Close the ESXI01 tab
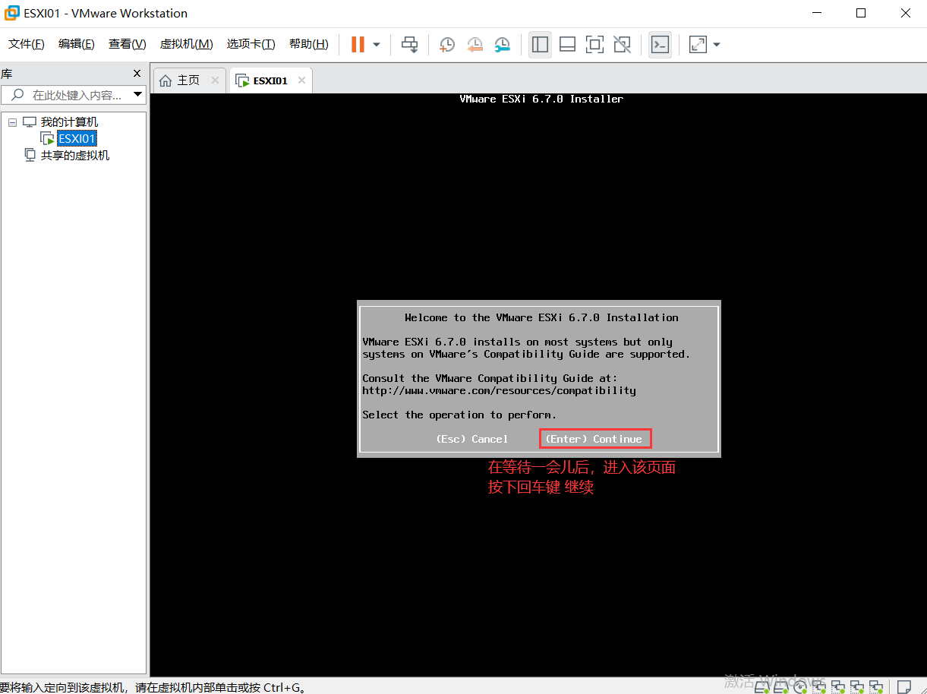The width and height of the screenshot is (927, 694). tap(301, 80)
